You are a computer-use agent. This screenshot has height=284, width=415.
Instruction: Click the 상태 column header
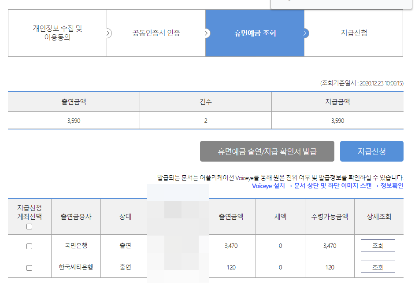[126, 217]
